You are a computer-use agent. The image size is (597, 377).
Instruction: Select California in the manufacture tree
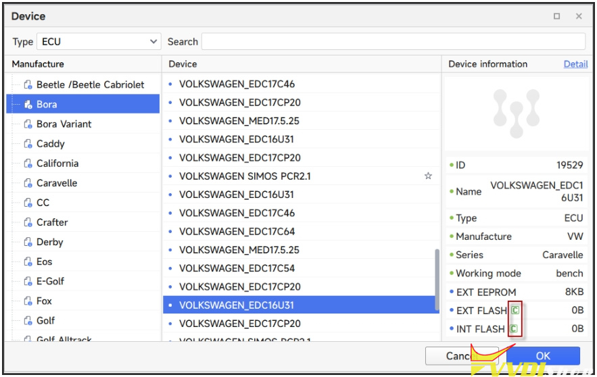click(x=57, y=164)
